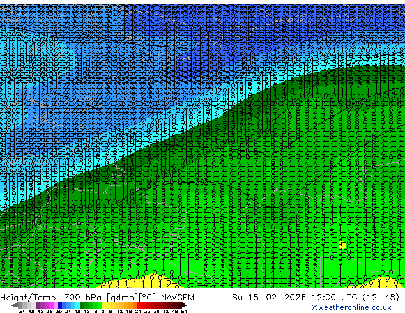Click the gray arrow at legend's cold end
This screenshot has height=313, width=405.
pos(15,305)
